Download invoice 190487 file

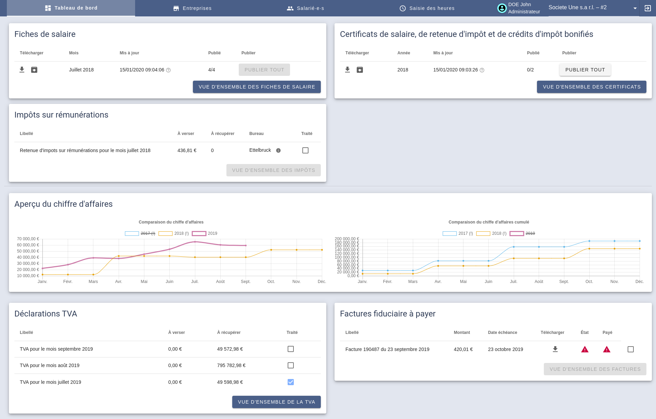coord(555,349)
